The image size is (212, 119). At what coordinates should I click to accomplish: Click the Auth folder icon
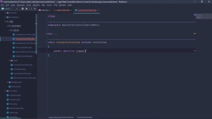pos(12,60)
